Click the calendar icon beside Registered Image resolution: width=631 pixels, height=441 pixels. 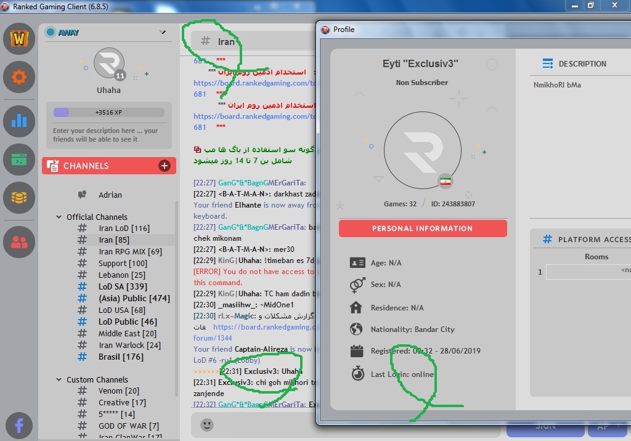(357, 351)
